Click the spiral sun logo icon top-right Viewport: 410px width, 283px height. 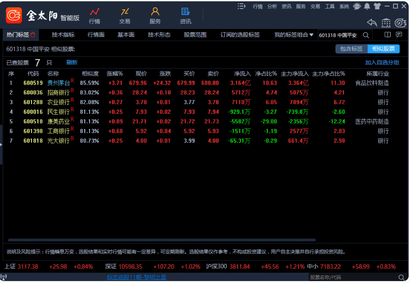point(400,23)
